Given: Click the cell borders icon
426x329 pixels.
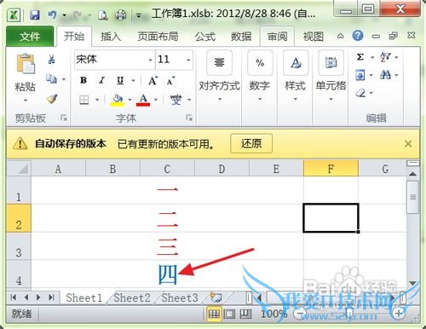Looking at the screenshot, I should pyautogui.click(x=84, y=100).
